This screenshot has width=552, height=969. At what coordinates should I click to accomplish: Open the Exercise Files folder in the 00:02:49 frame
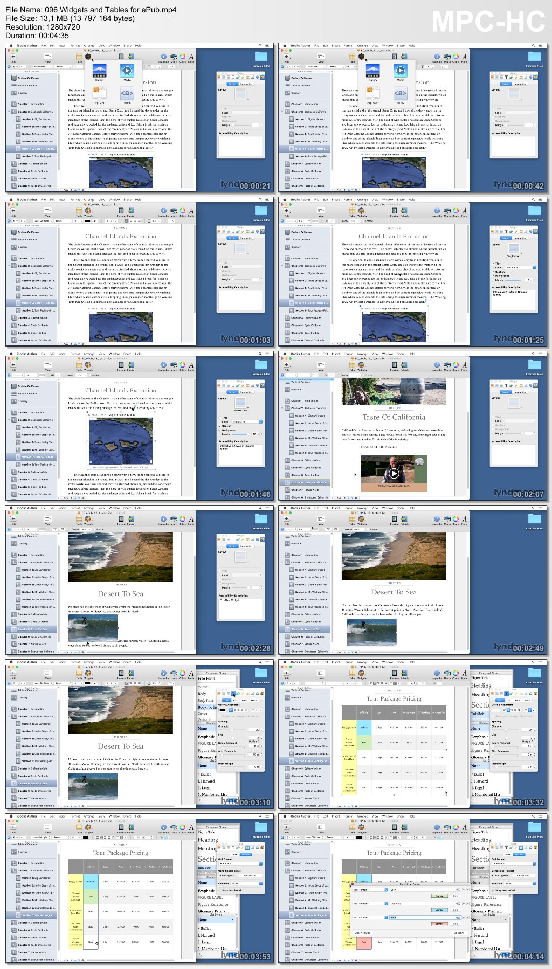point(534,520)
